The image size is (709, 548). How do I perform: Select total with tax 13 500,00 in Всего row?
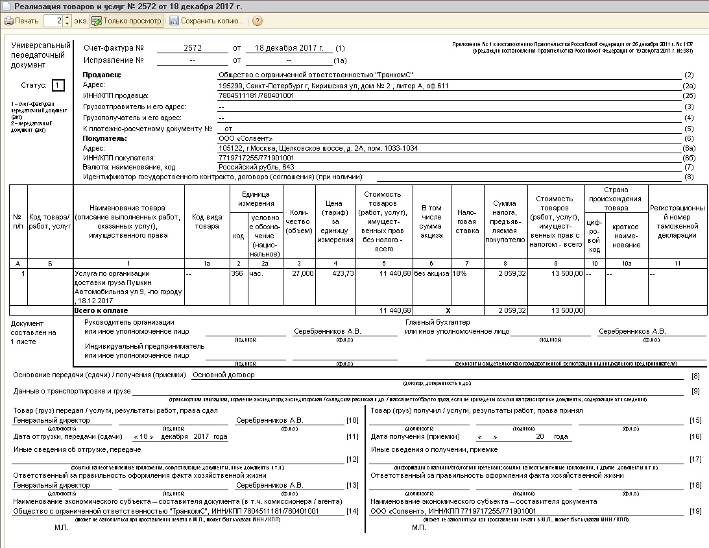[555, 311]
